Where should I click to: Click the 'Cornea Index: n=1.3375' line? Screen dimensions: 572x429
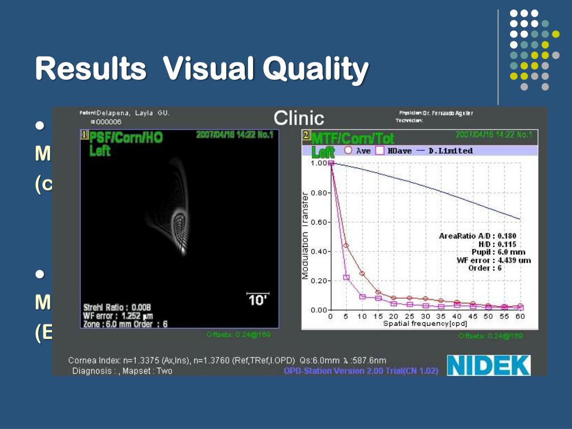pos(227,360)
